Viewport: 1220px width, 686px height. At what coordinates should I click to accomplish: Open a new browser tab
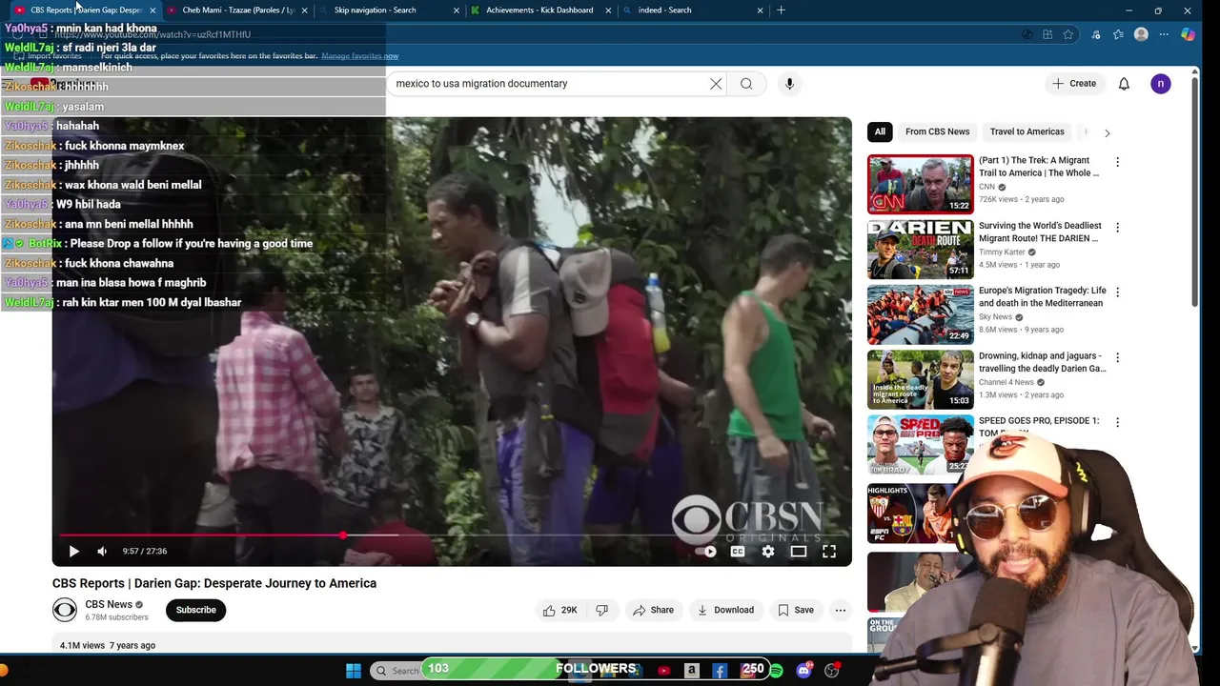[781, 10]
